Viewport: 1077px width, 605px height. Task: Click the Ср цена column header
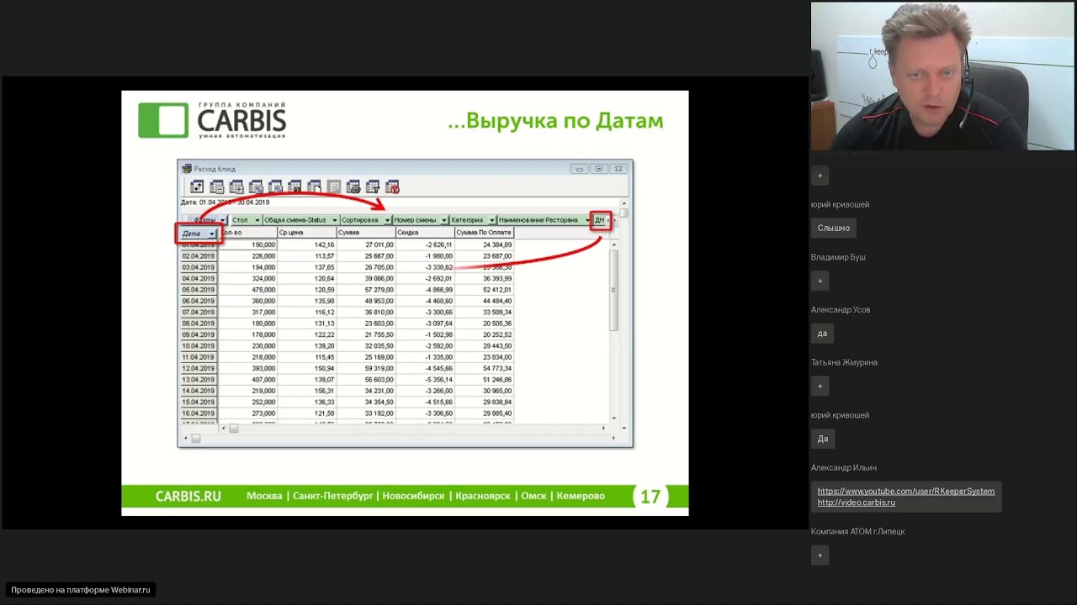click(x=306, y=233)
